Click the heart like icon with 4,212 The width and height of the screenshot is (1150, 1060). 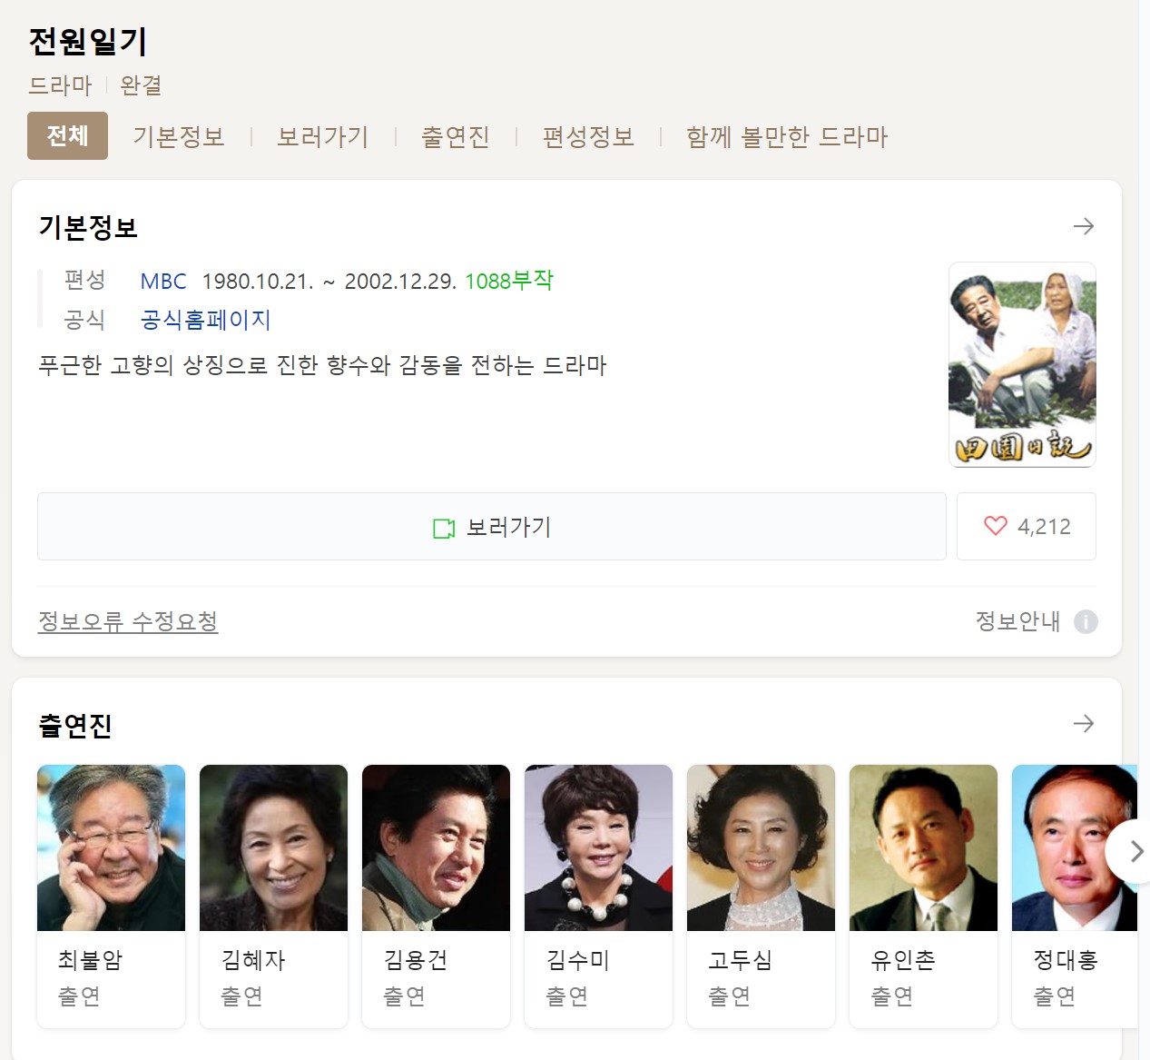coord(996,526)
